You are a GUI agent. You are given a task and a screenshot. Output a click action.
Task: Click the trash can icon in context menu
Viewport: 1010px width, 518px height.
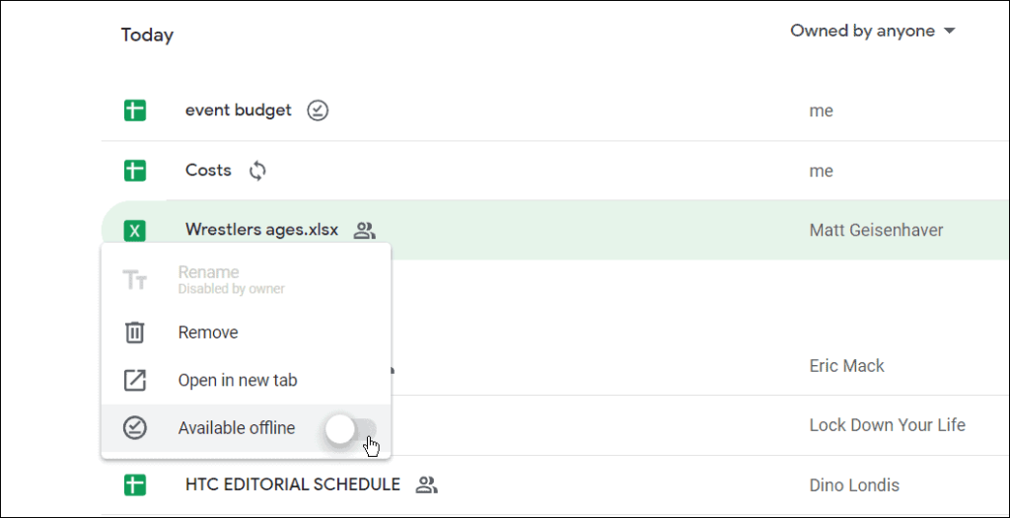[x=134, y=333]
